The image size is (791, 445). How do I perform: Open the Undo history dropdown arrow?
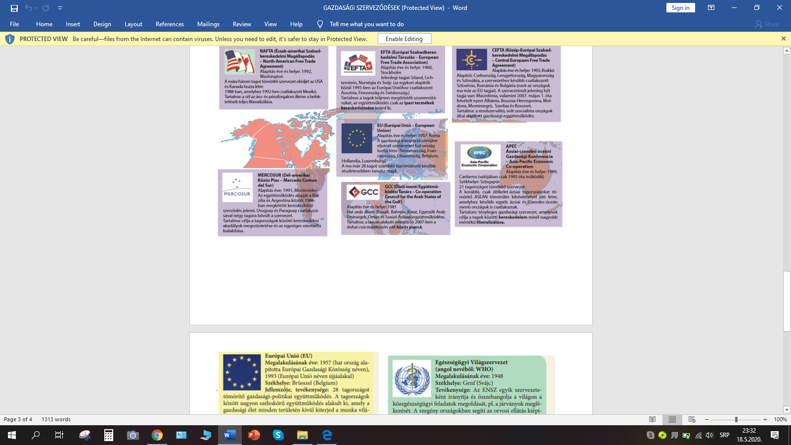tap(36, 8)
